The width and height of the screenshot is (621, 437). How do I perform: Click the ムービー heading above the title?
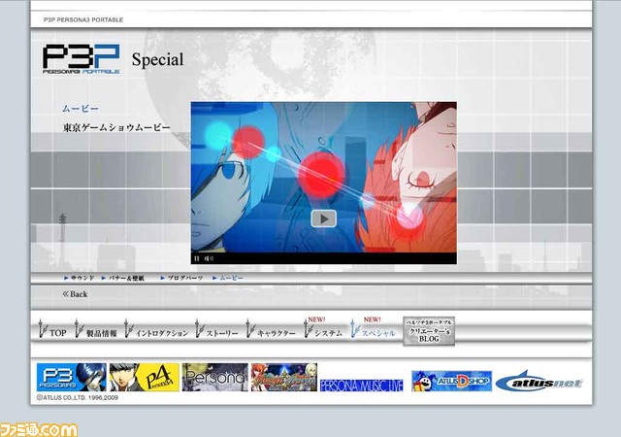click(x=81, y=108)
